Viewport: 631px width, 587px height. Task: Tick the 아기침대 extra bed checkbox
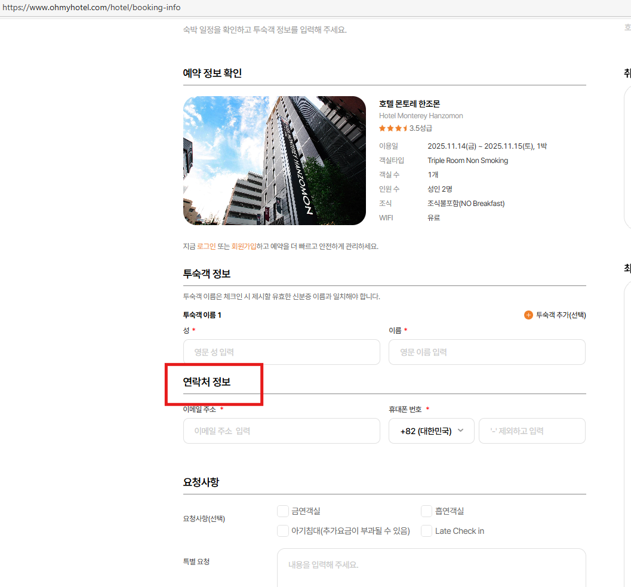[x=283, y=531]
